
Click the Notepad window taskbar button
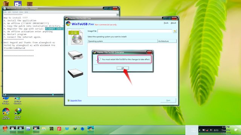(x=20, y=129)
